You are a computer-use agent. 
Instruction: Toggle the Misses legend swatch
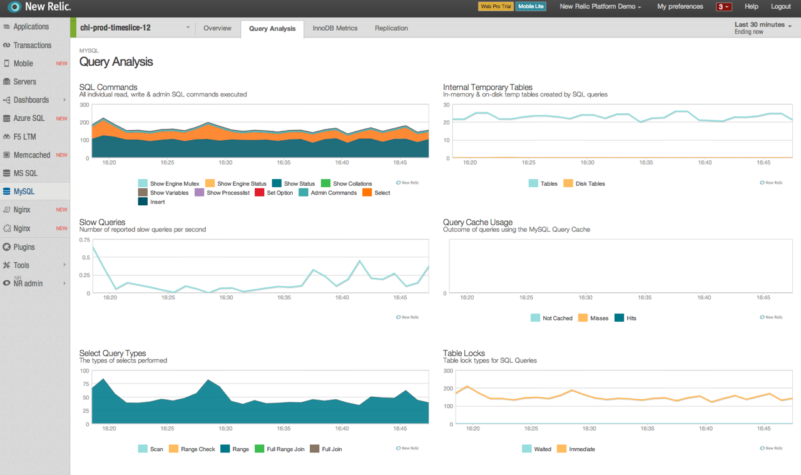coord(583,318)
